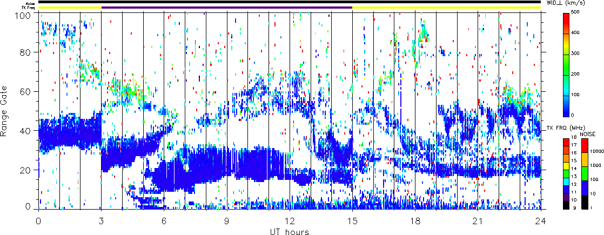The width and height of the screenshot is (604, 235).
Task: Click '300' on the WID colorbar
Action: click(576, 53)
